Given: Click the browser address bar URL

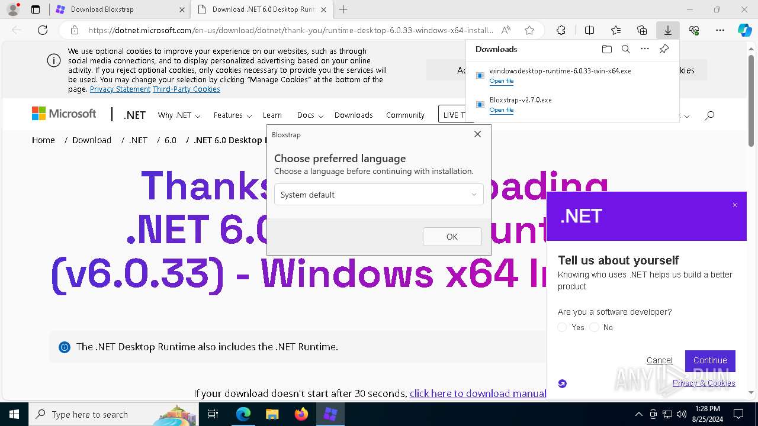Looking at the screenshot, I should [290, 30].
